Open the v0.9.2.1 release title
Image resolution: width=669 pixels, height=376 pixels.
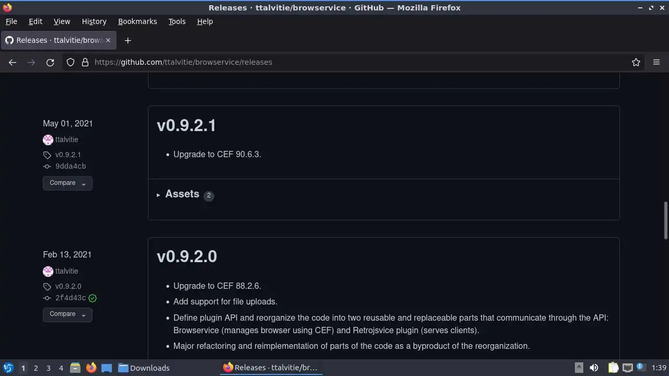pyautogui.click(x=187, y=125)
